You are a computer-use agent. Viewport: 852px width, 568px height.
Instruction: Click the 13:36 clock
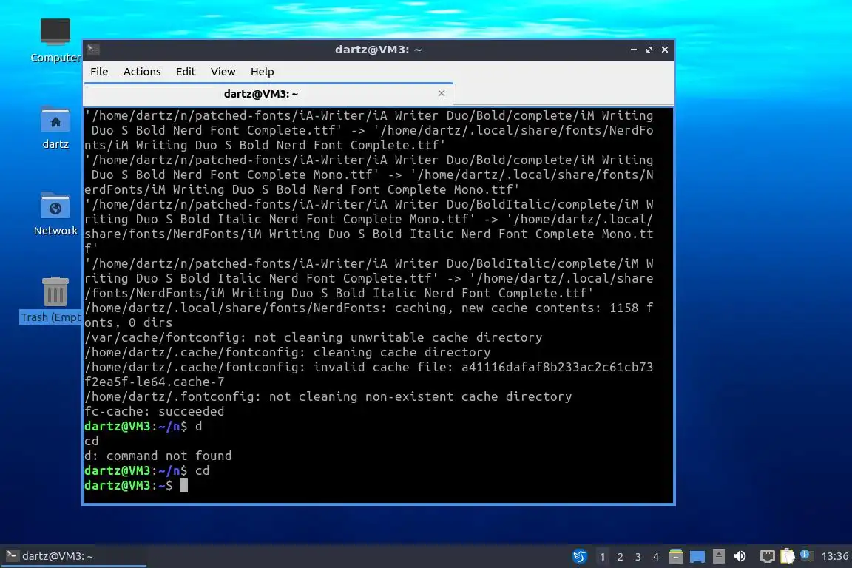pyautogui.click(x=834, y=556)
